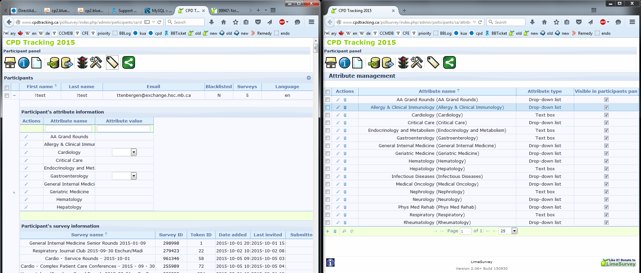Click the plus icon to add a new attribute
The height and width of the screenshot is (273, 641).
coord(328,231)
